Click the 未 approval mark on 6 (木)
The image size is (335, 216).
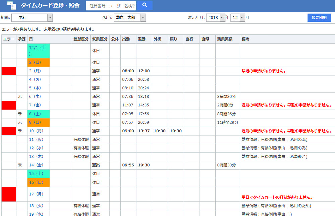click(x=20, y=96)
